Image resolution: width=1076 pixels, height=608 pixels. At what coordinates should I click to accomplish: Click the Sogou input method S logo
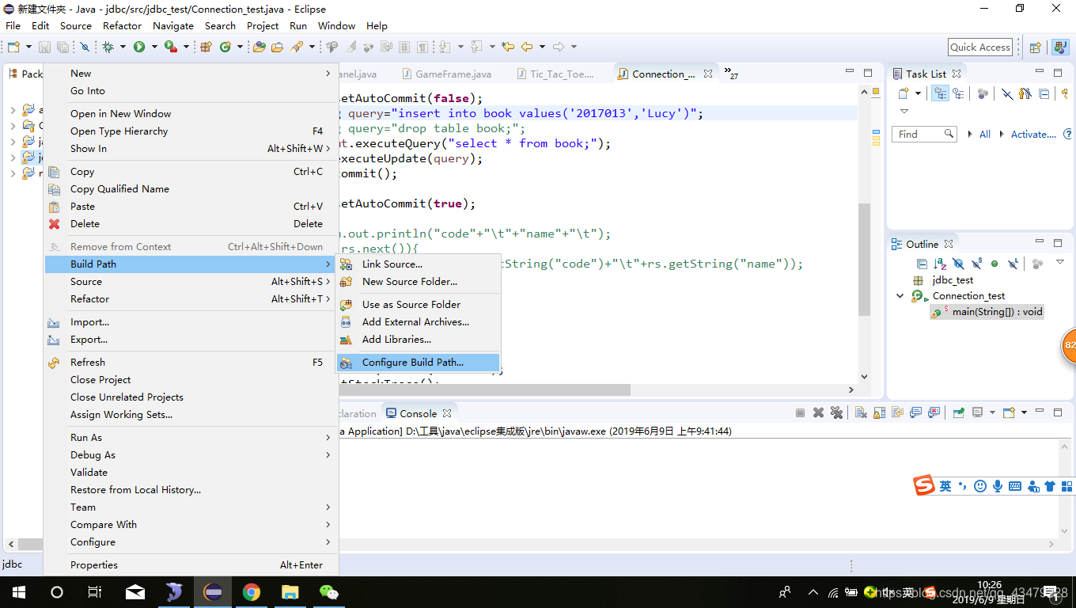[x=924, y=485]
